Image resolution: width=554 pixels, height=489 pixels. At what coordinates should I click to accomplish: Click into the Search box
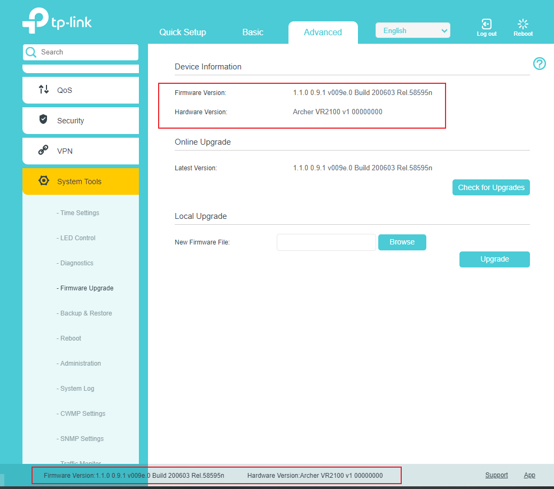coord(81,52)
